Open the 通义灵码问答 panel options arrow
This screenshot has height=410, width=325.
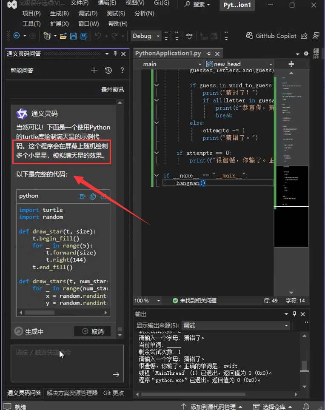point(107,54)
